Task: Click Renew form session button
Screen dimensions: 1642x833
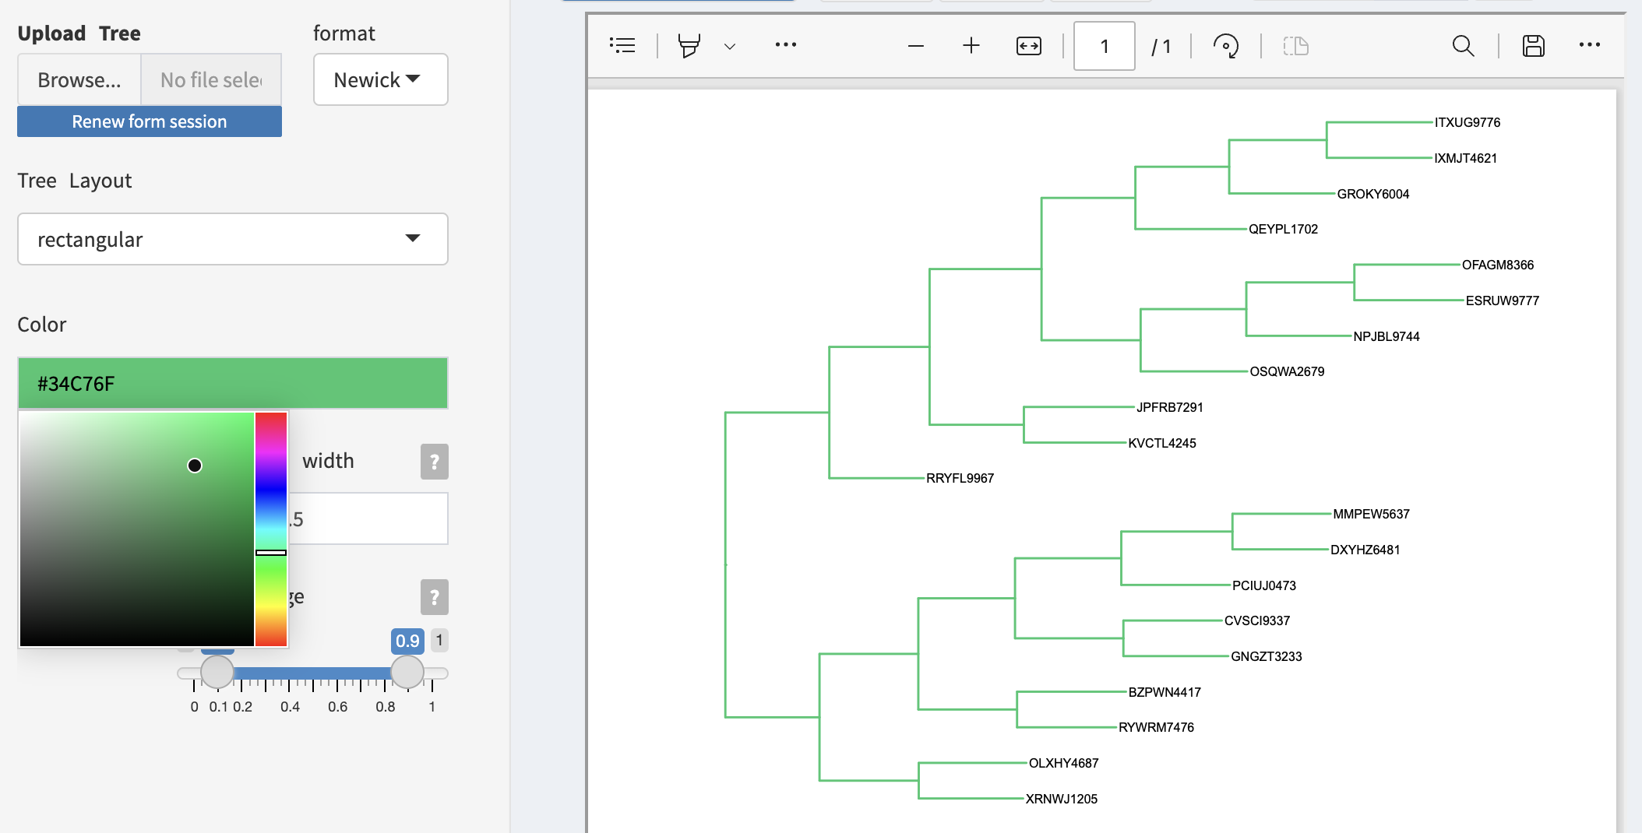Action: pos(150,121)
